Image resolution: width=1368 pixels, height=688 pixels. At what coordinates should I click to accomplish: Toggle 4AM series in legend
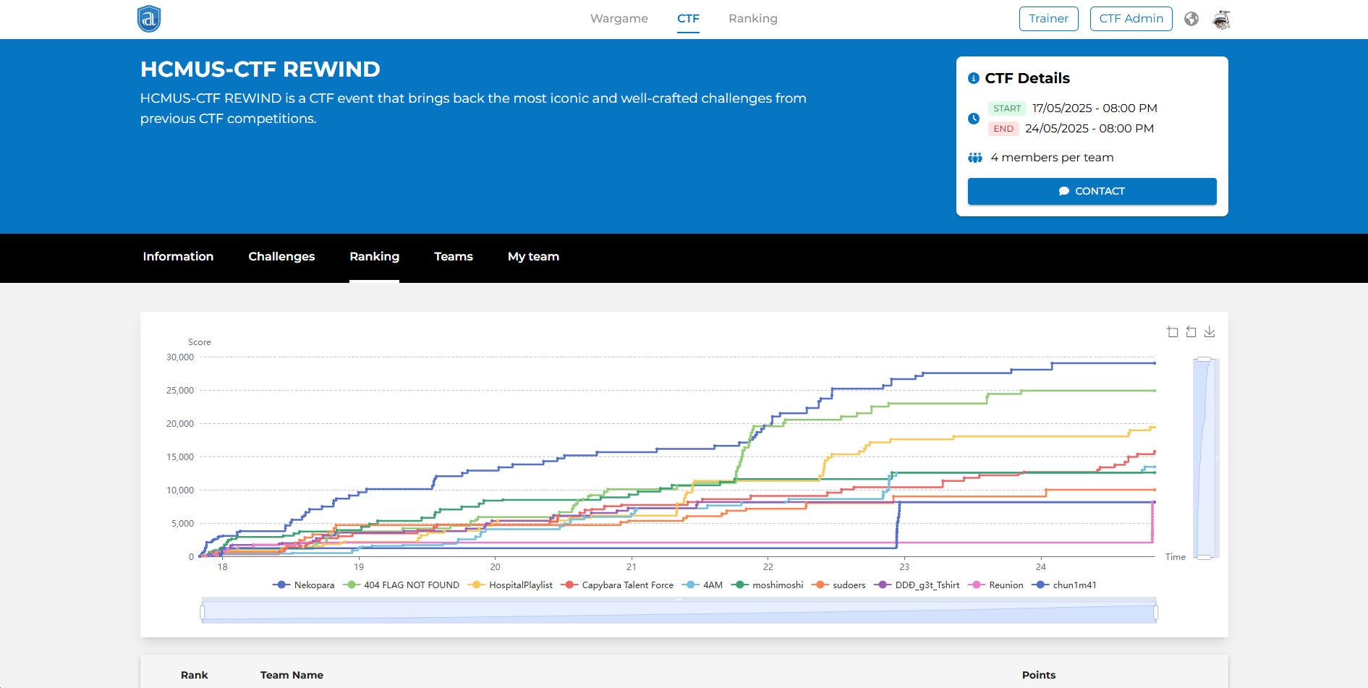[x=702, y=585]
